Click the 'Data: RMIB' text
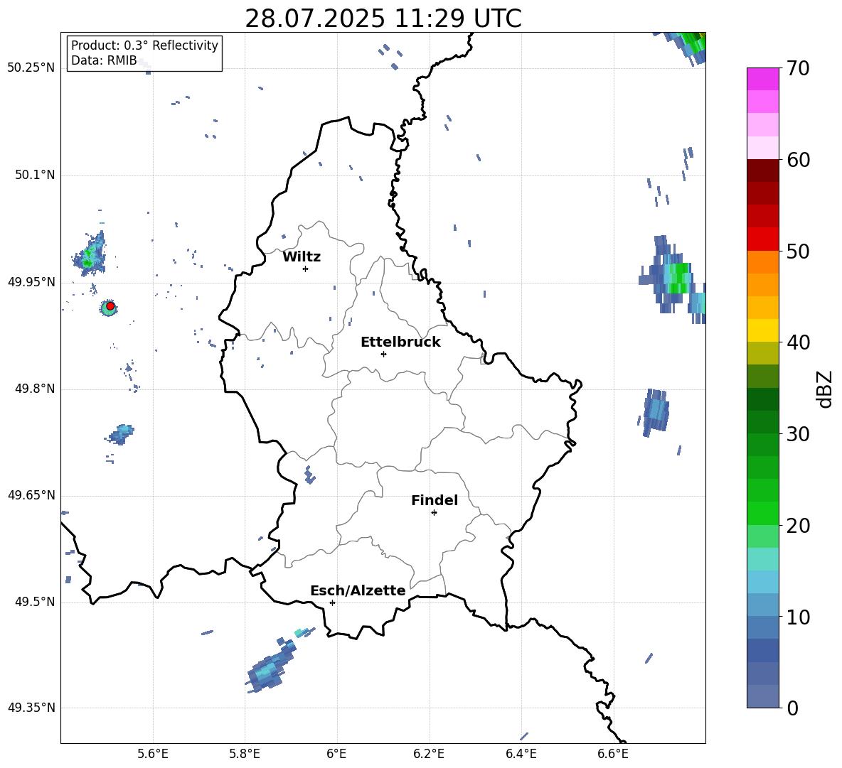The image size is (842, 768). point(104,60)
